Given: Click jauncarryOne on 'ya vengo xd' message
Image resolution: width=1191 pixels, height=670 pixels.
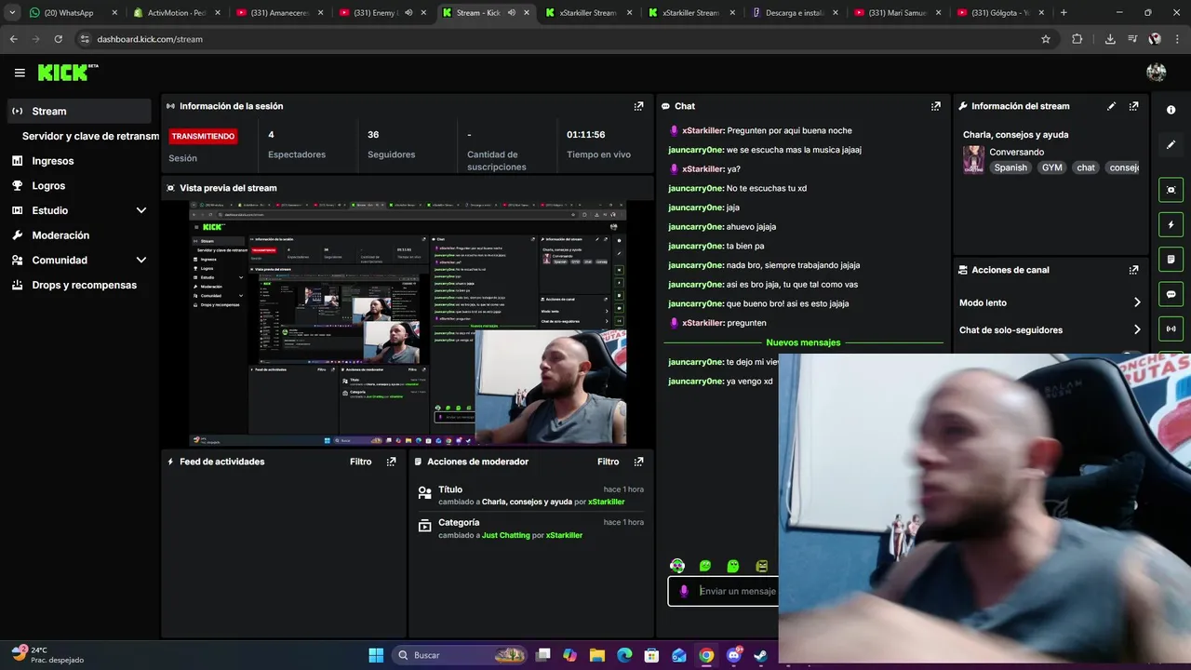Looking at the screenshot, I should pyautogui.click(x=696, y=382).
